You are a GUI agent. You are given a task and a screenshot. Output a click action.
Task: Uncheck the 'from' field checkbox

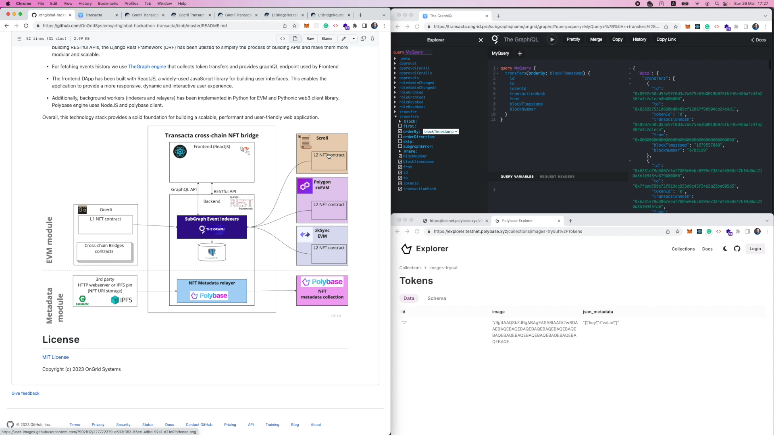400,167
